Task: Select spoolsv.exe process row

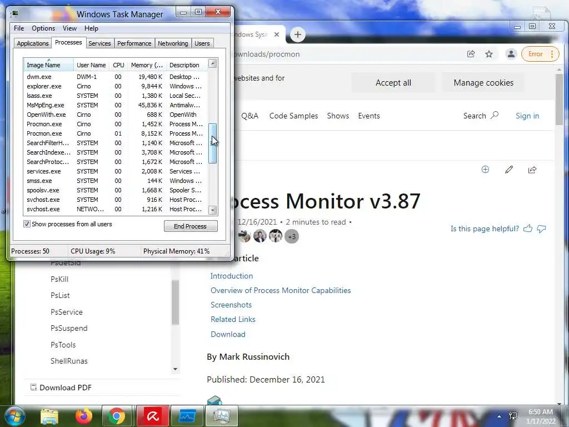Action: [x=116, y=190]
